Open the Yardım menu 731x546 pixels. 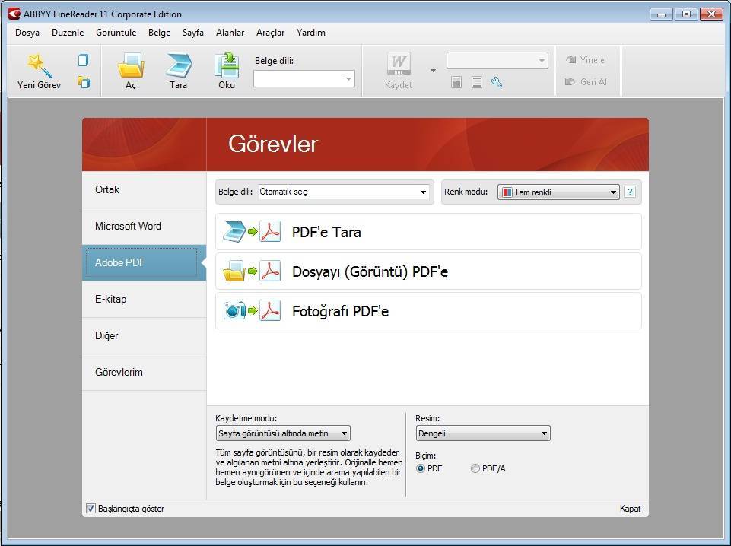coord(311,33)
